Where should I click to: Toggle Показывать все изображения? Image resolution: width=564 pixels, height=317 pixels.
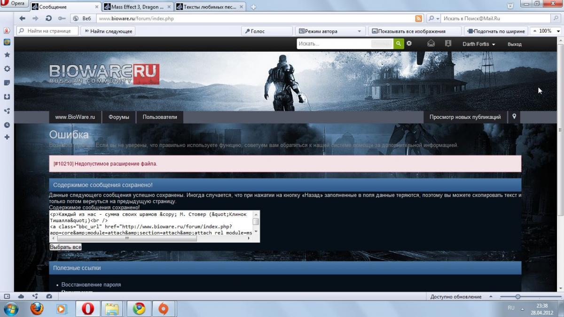tap(415, 31)
